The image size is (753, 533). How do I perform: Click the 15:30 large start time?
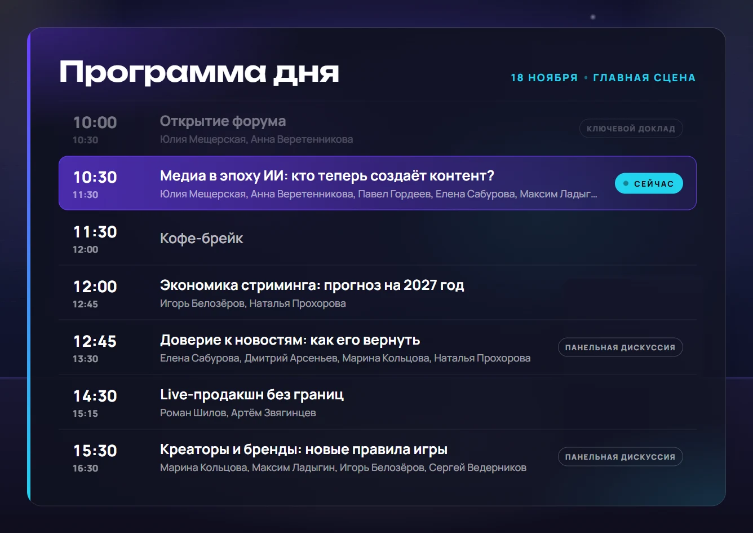point(95,451)
